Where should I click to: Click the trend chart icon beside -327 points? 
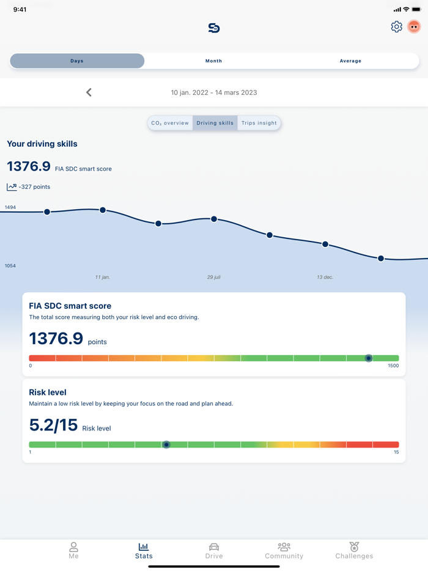click(12, 187)
